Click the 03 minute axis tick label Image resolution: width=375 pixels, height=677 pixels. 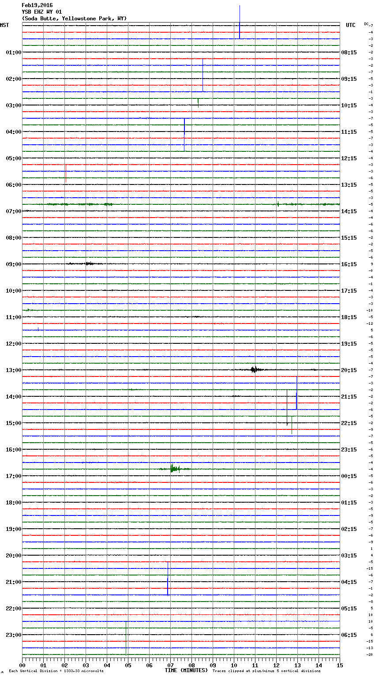click(x=86, y=665)
